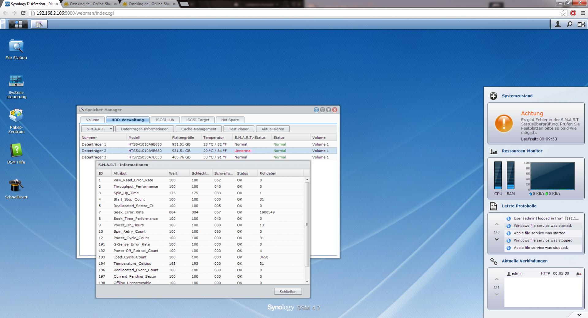588x318 pixels.
Task: Select the Reallocated_Sector_Ct attribute row
Action: (x=201, y=206)
